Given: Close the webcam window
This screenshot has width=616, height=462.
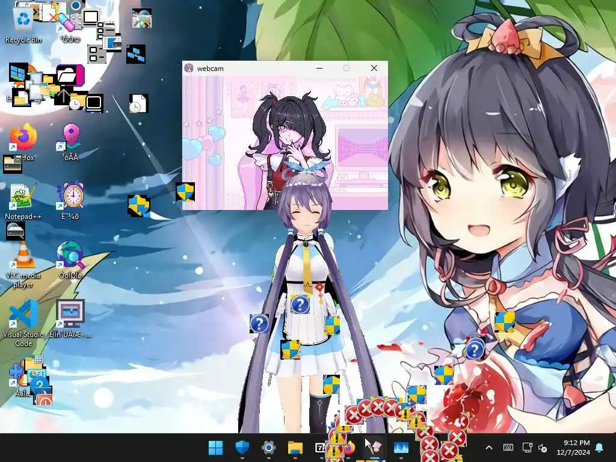Looking at the screenshot, I should [x=374, y=68].
